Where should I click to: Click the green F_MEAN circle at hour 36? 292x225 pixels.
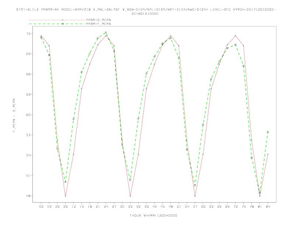(x=138, y=119)
